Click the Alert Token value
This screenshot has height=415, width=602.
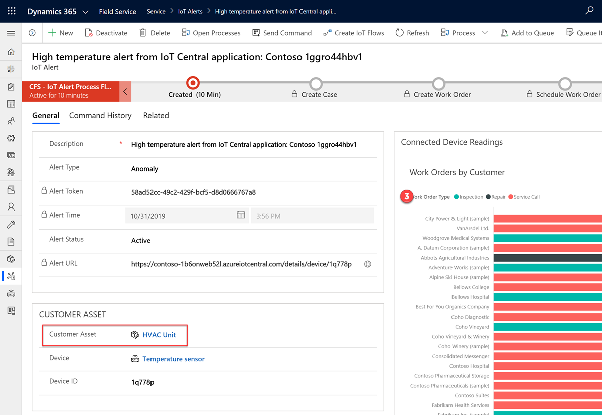coord(194,192)
